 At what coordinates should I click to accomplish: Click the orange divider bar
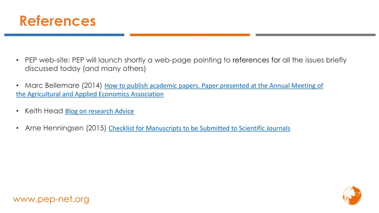190,35
